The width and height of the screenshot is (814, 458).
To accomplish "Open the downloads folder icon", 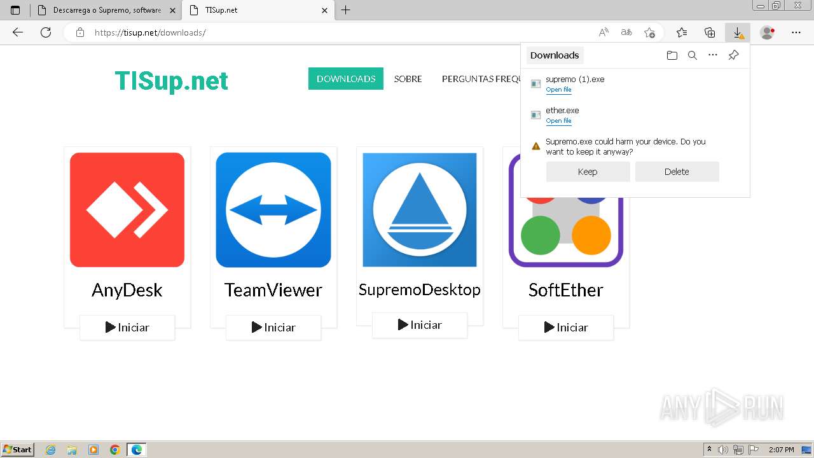I will pos(672,55).
